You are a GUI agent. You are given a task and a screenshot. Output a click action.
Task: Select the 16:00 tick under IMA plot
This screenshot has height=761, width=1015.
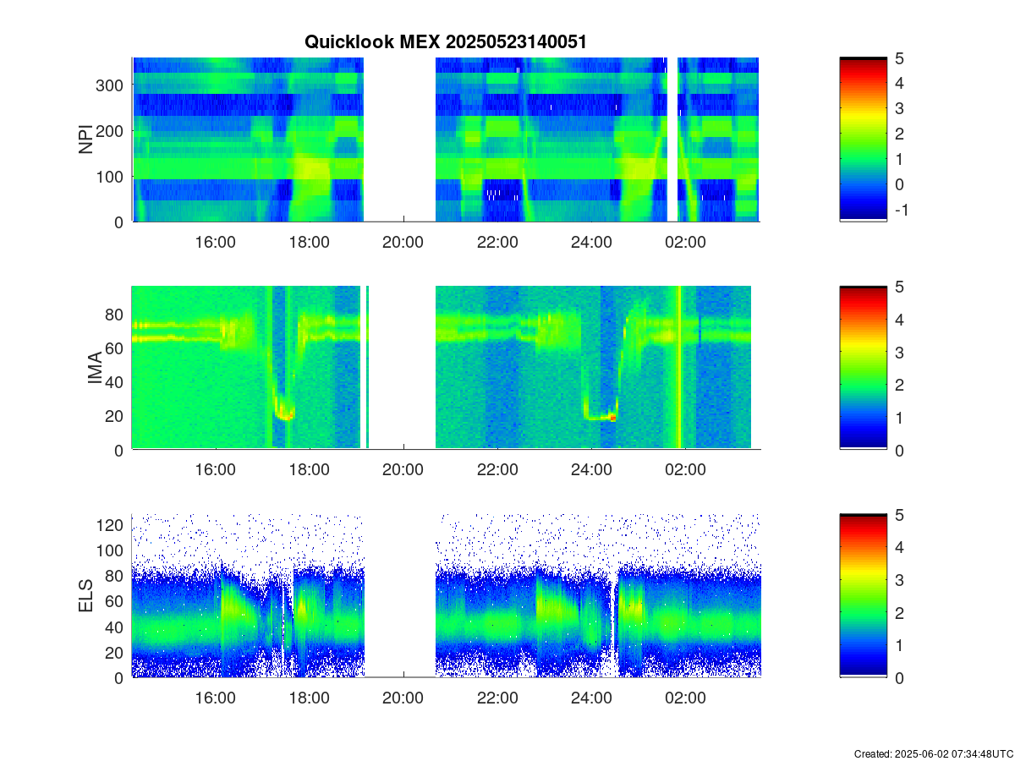point(216,470)
